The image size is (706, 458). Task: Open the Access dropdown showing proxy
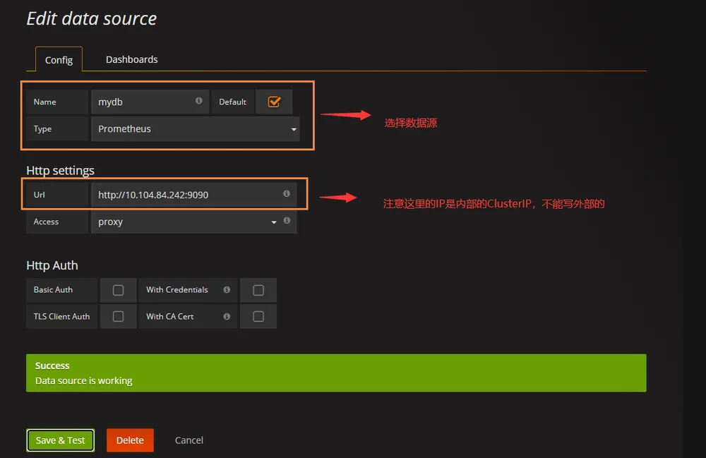(186, 222)
